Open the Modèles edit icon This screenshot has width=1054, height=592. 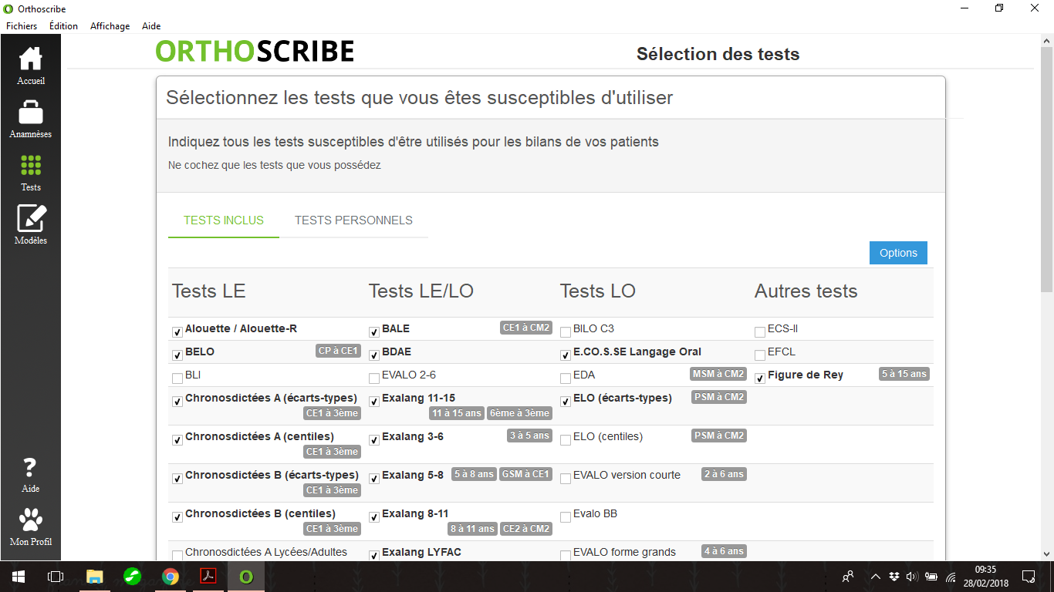click(x=31, y=218)
